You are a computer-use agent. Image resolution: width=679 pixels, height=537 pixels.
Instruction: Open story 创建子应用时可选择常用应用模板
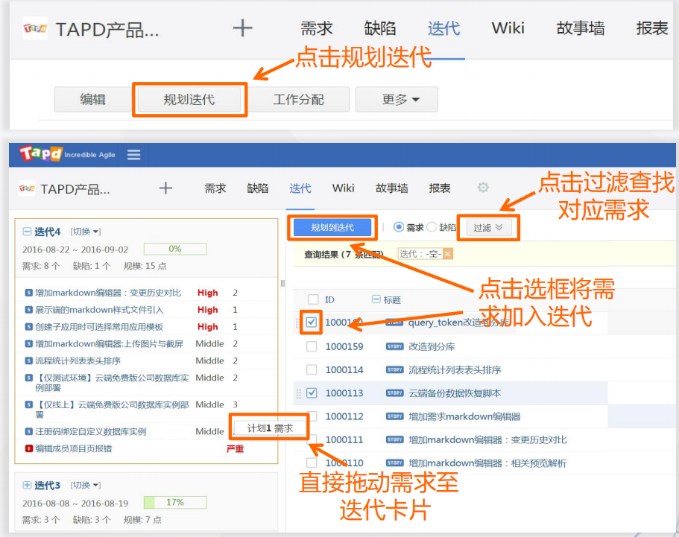click(x=99, y=327)
